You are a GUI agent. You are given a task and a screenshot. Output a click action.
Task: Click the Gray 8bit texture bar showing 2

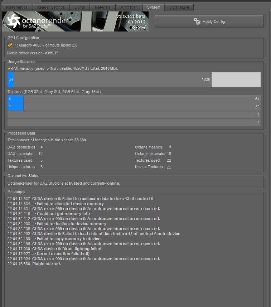pos(15,107)
